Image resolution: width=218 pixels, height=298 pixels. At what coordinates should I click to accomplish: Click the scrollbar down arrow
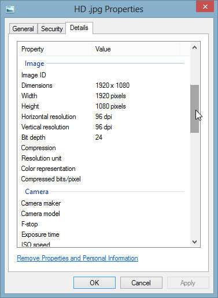click(x=194, y=242)
